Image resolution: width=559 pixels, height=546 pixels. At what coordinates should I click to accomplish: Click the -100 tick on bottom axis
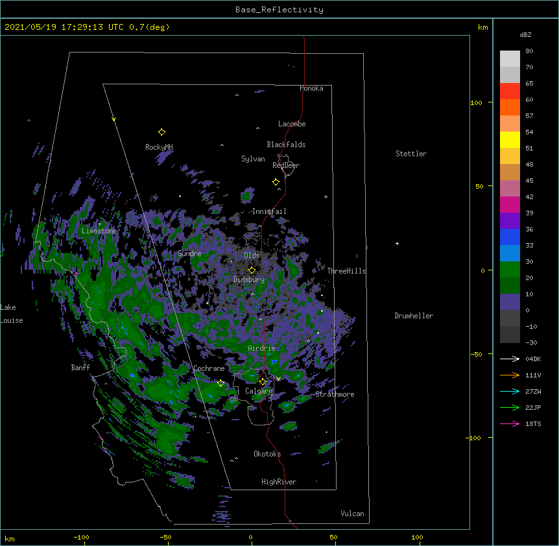(81, 537)
